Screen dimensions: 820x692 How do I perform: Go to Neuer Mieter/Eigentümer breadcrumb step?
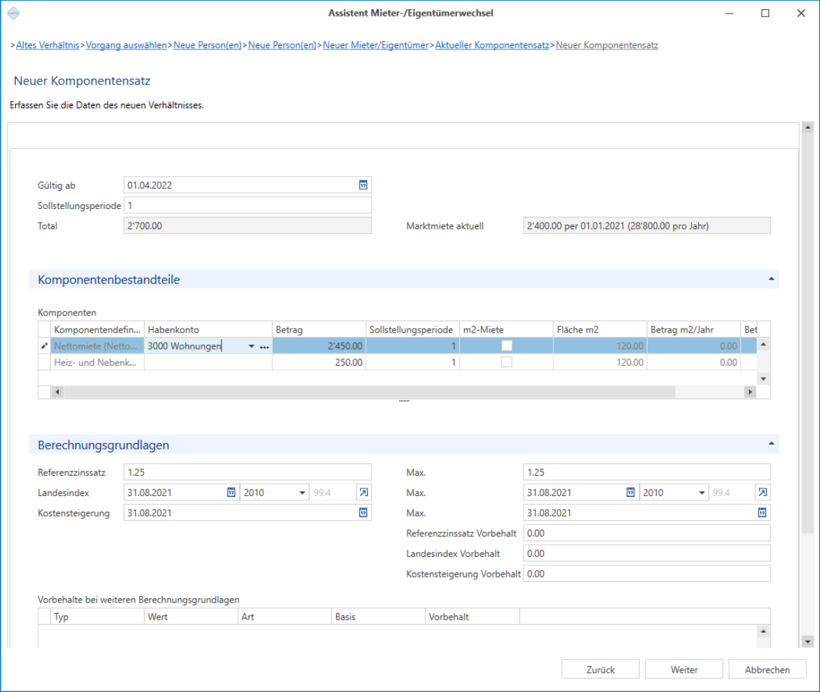[375, 45]
